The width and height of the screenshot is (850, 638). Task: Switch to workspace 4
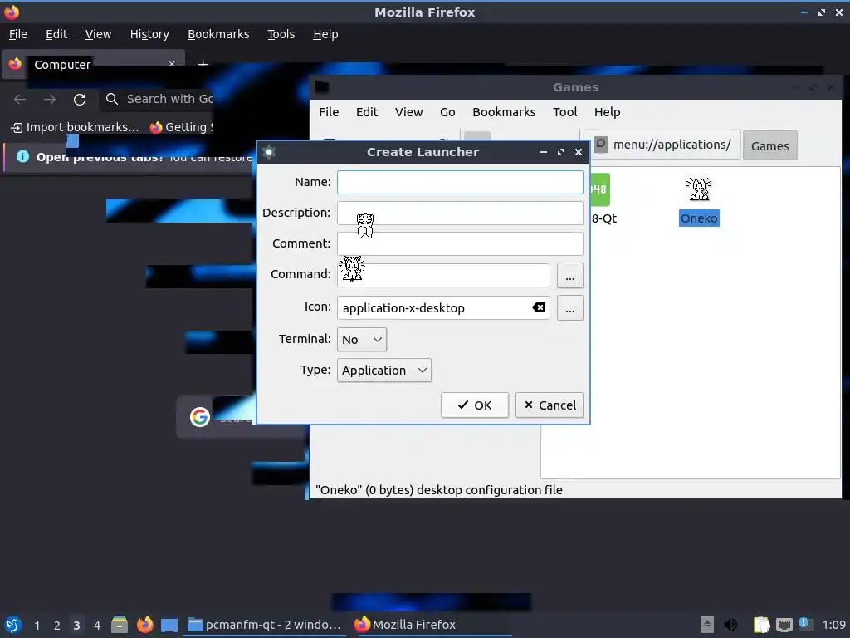[x=97, y=626]
